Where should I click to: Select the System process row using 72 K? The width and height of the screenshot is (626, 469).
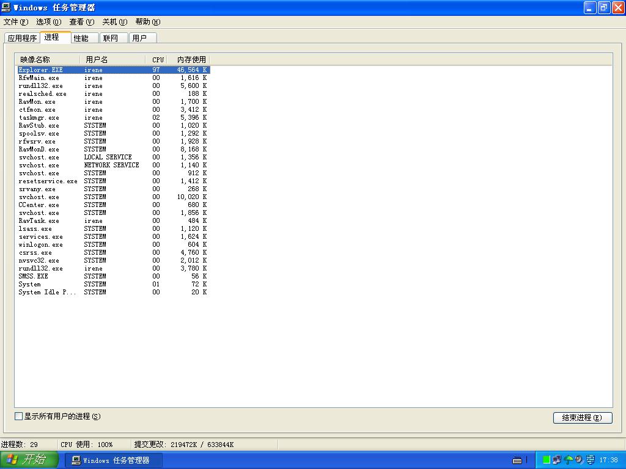click(113, 285)
